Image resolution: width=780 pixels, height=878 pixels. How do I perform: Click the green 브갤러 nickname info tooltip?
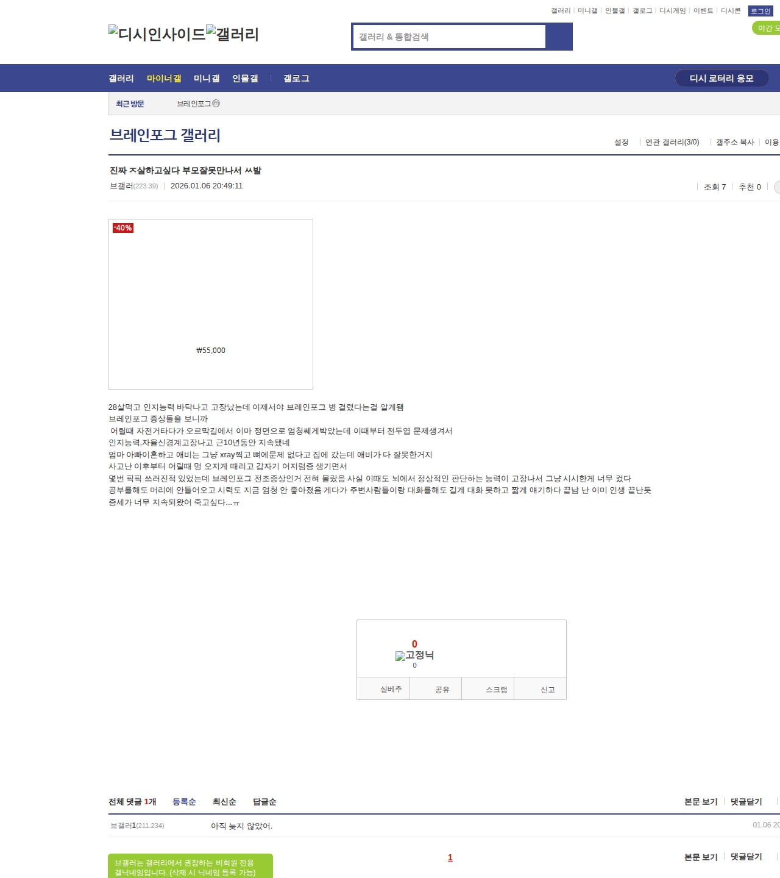tap(190, 866)
